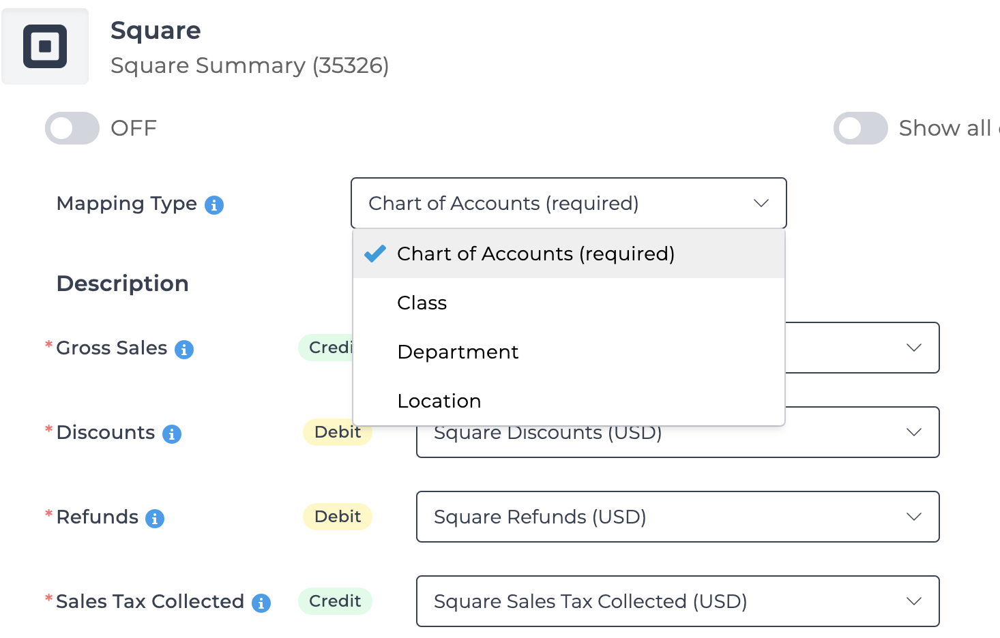Click the Credit badge for Sales Tax Collected

click(x=335, y=601)
